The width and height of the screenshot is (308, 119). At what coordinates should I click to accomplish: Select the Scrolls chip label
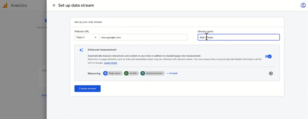[133, 73]
